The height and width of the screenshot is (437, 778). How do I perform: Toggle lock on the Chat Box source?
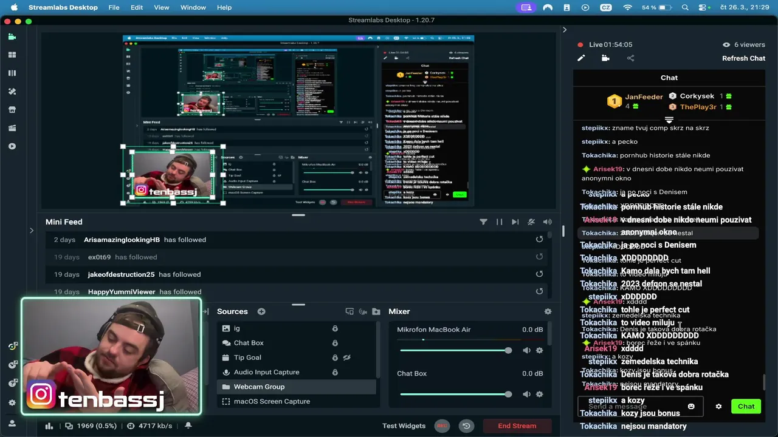pyautogui.click(x=334, y=343)
